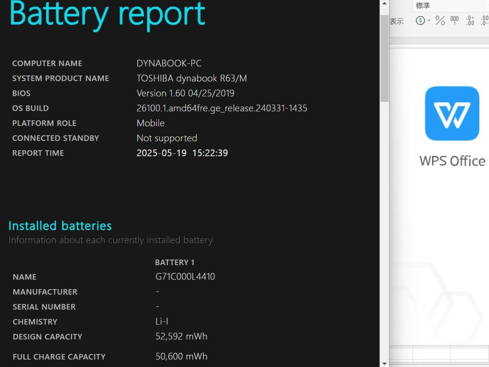Click the MANUFACTURER label
Viewport: 489px width, 367px height.
(x=45, y=292)
